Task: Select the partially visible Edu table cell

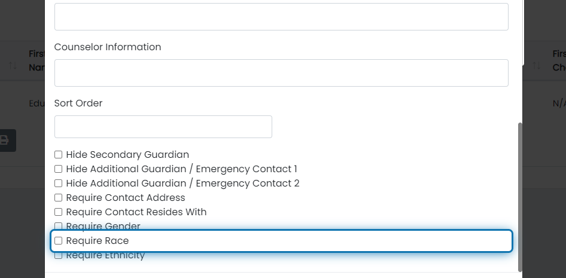Action: (37, 103)
